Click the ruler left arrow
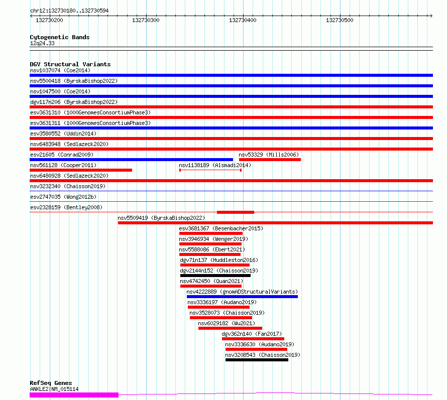This screenshot has height=400, width=447. 31,16
